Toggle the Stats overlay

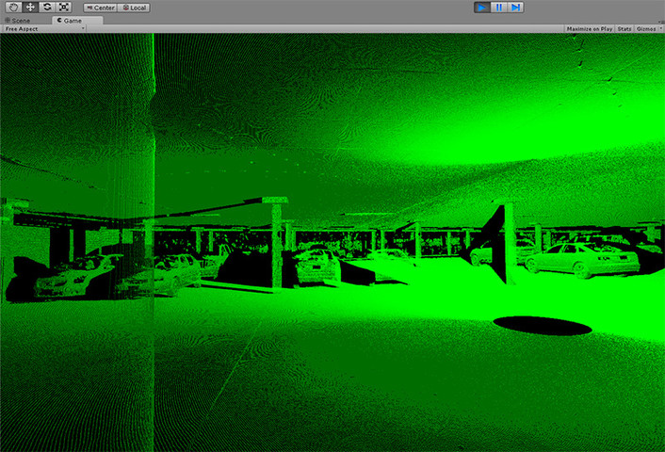[624, 29]
